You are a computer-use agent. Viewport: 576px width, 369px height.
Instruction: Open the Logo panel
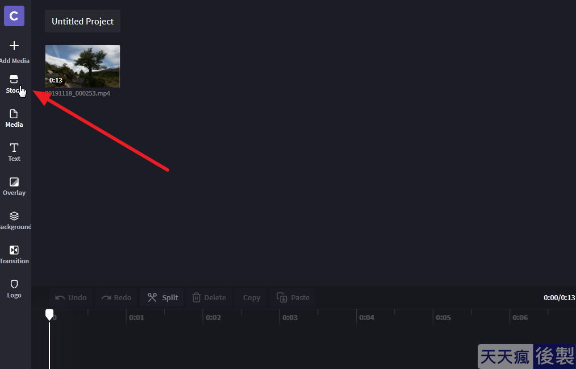point(14,289)
